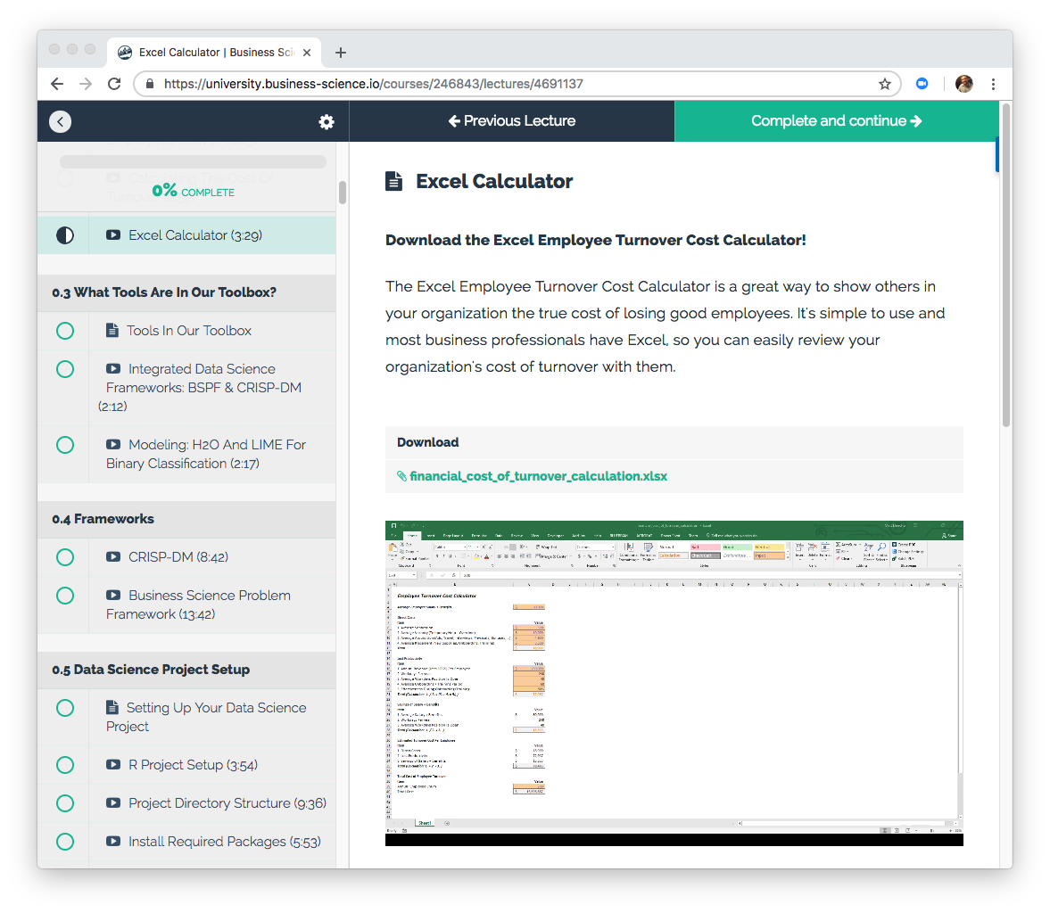Click document icon of Tools In Our Toolbox
1050x913 pixels.
(x=112, y=330)
